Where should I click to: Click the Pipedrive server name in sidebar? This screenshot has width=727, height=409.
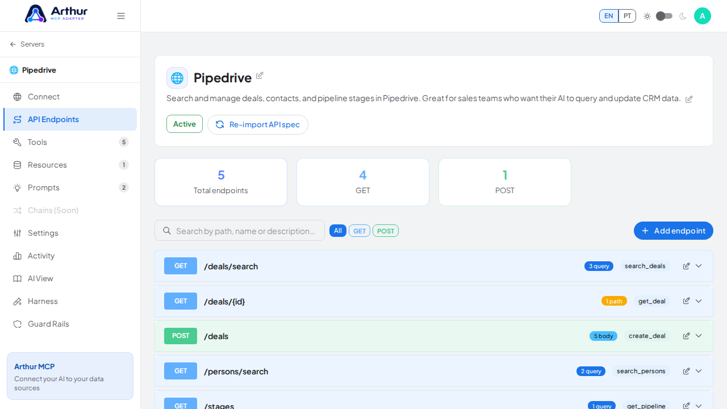tap(39, 70)
